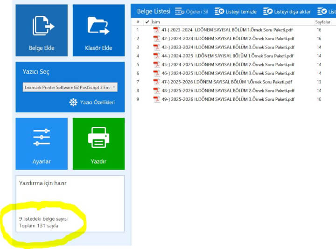The height and width of the screenshot is (249, 336).
Task: Open the Ayarlar settings tile
Action: 42,144
